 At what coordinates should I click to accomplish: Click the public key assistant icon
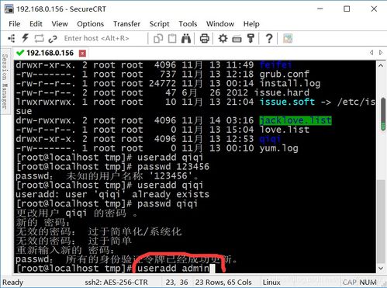pos(251,39)
